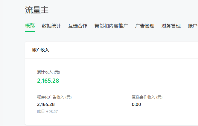The width and height of the screenshot is (198, 126).
Task: Click the 昨日 +98.57 text
Action: point(47,111)
